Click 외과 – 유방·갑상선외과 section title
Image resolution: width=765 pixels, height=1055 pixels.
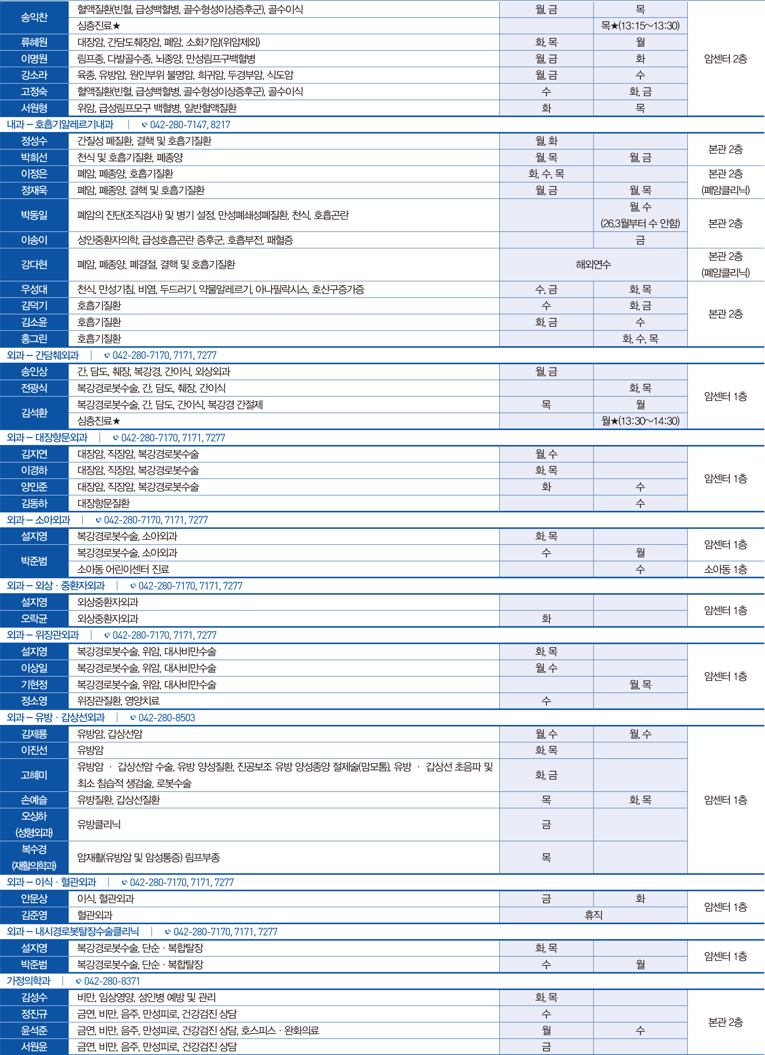coord(56,718)
